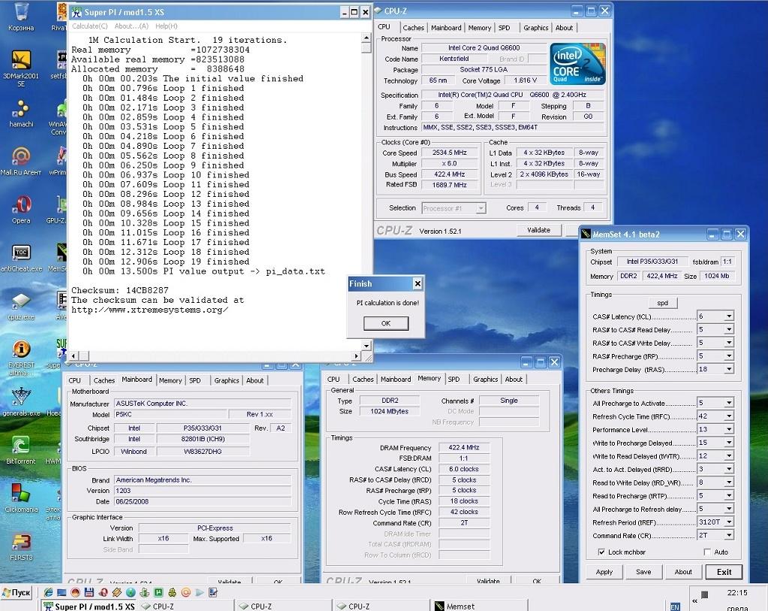Click floppy disk quick launch icon

click(89, 593)
